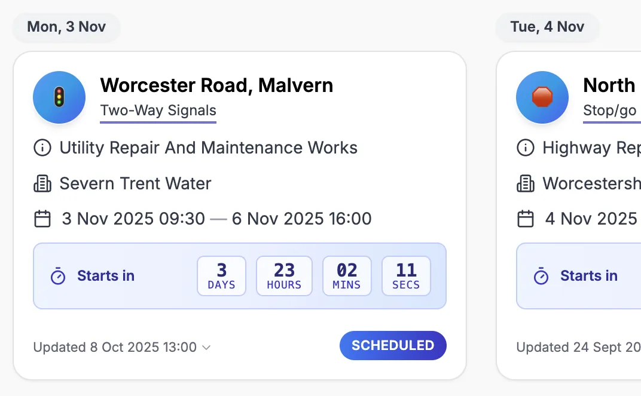Expand the Updated 8 Oct 2025 details chevron
641x396 pixels.
[206, 347]
